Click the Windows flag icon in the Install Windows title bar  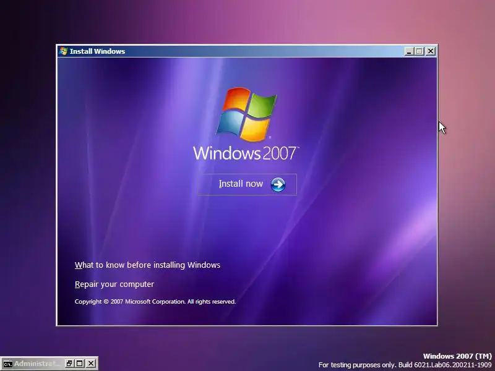63,51
